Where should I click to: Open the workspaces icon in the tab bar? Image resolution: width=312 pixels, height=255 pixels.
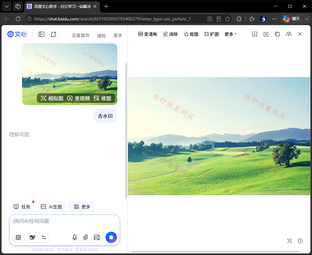[18, 7]
